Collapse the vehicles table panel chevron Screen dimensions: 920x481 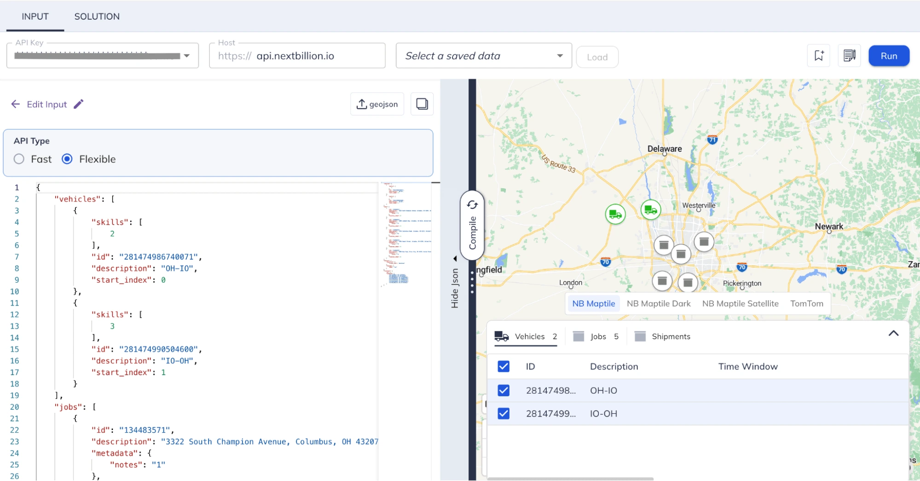coord(893,333)
